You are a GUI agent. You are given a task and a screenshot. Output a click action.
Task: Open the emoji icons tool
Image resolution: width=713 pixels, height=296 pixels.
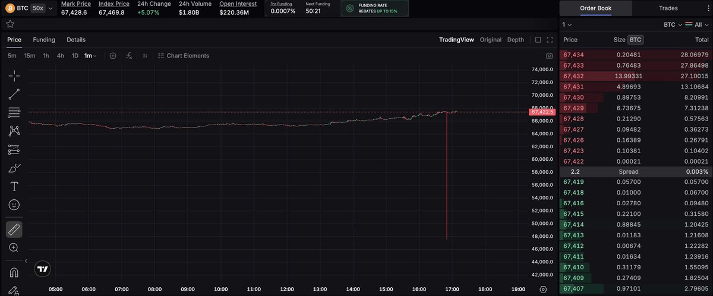(x=14, y=205)
